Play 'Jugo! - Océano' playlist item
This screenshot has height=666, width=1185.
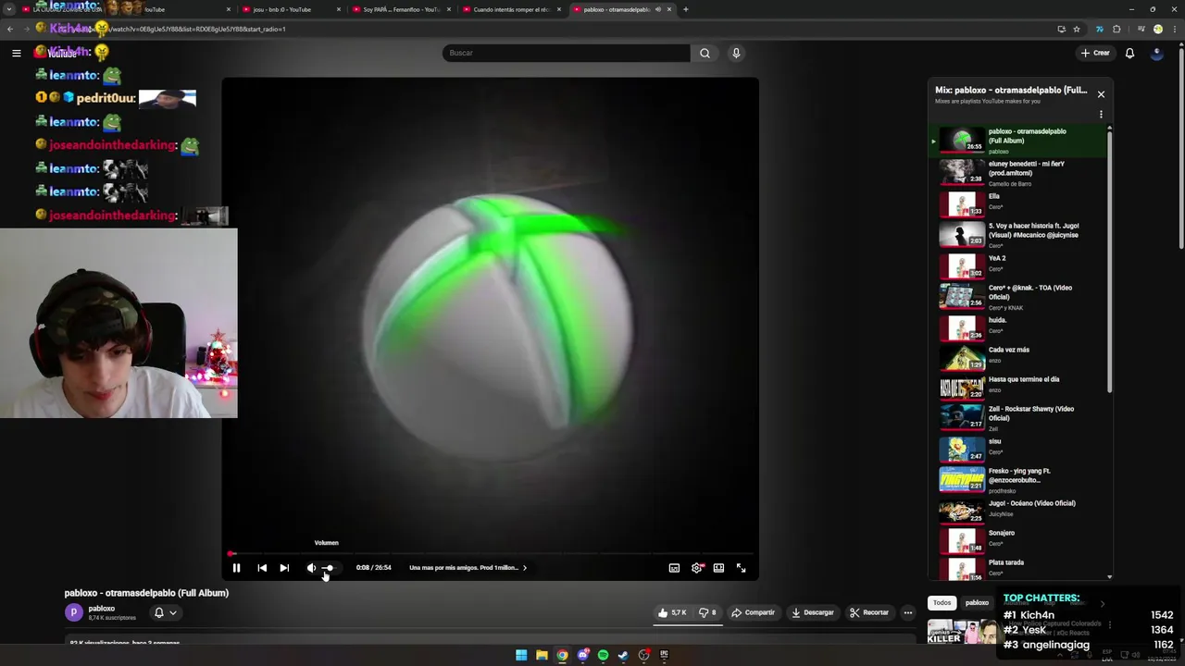point(1018,510)
